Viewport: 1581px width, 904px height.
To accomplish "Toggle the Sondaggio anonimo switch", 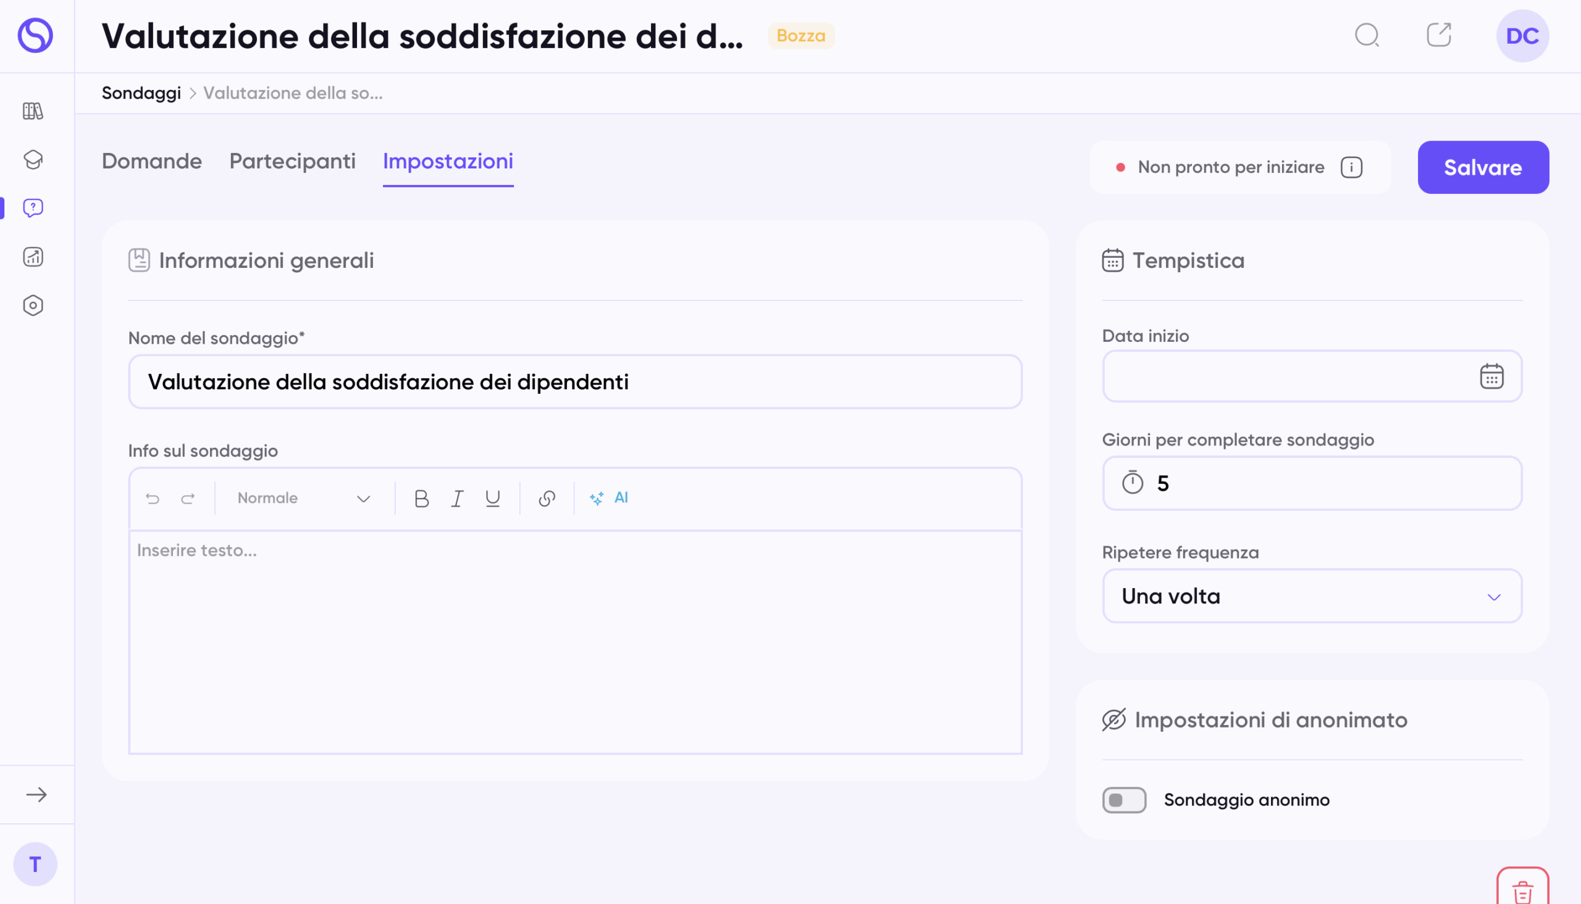I will (x=1124, y=800).
